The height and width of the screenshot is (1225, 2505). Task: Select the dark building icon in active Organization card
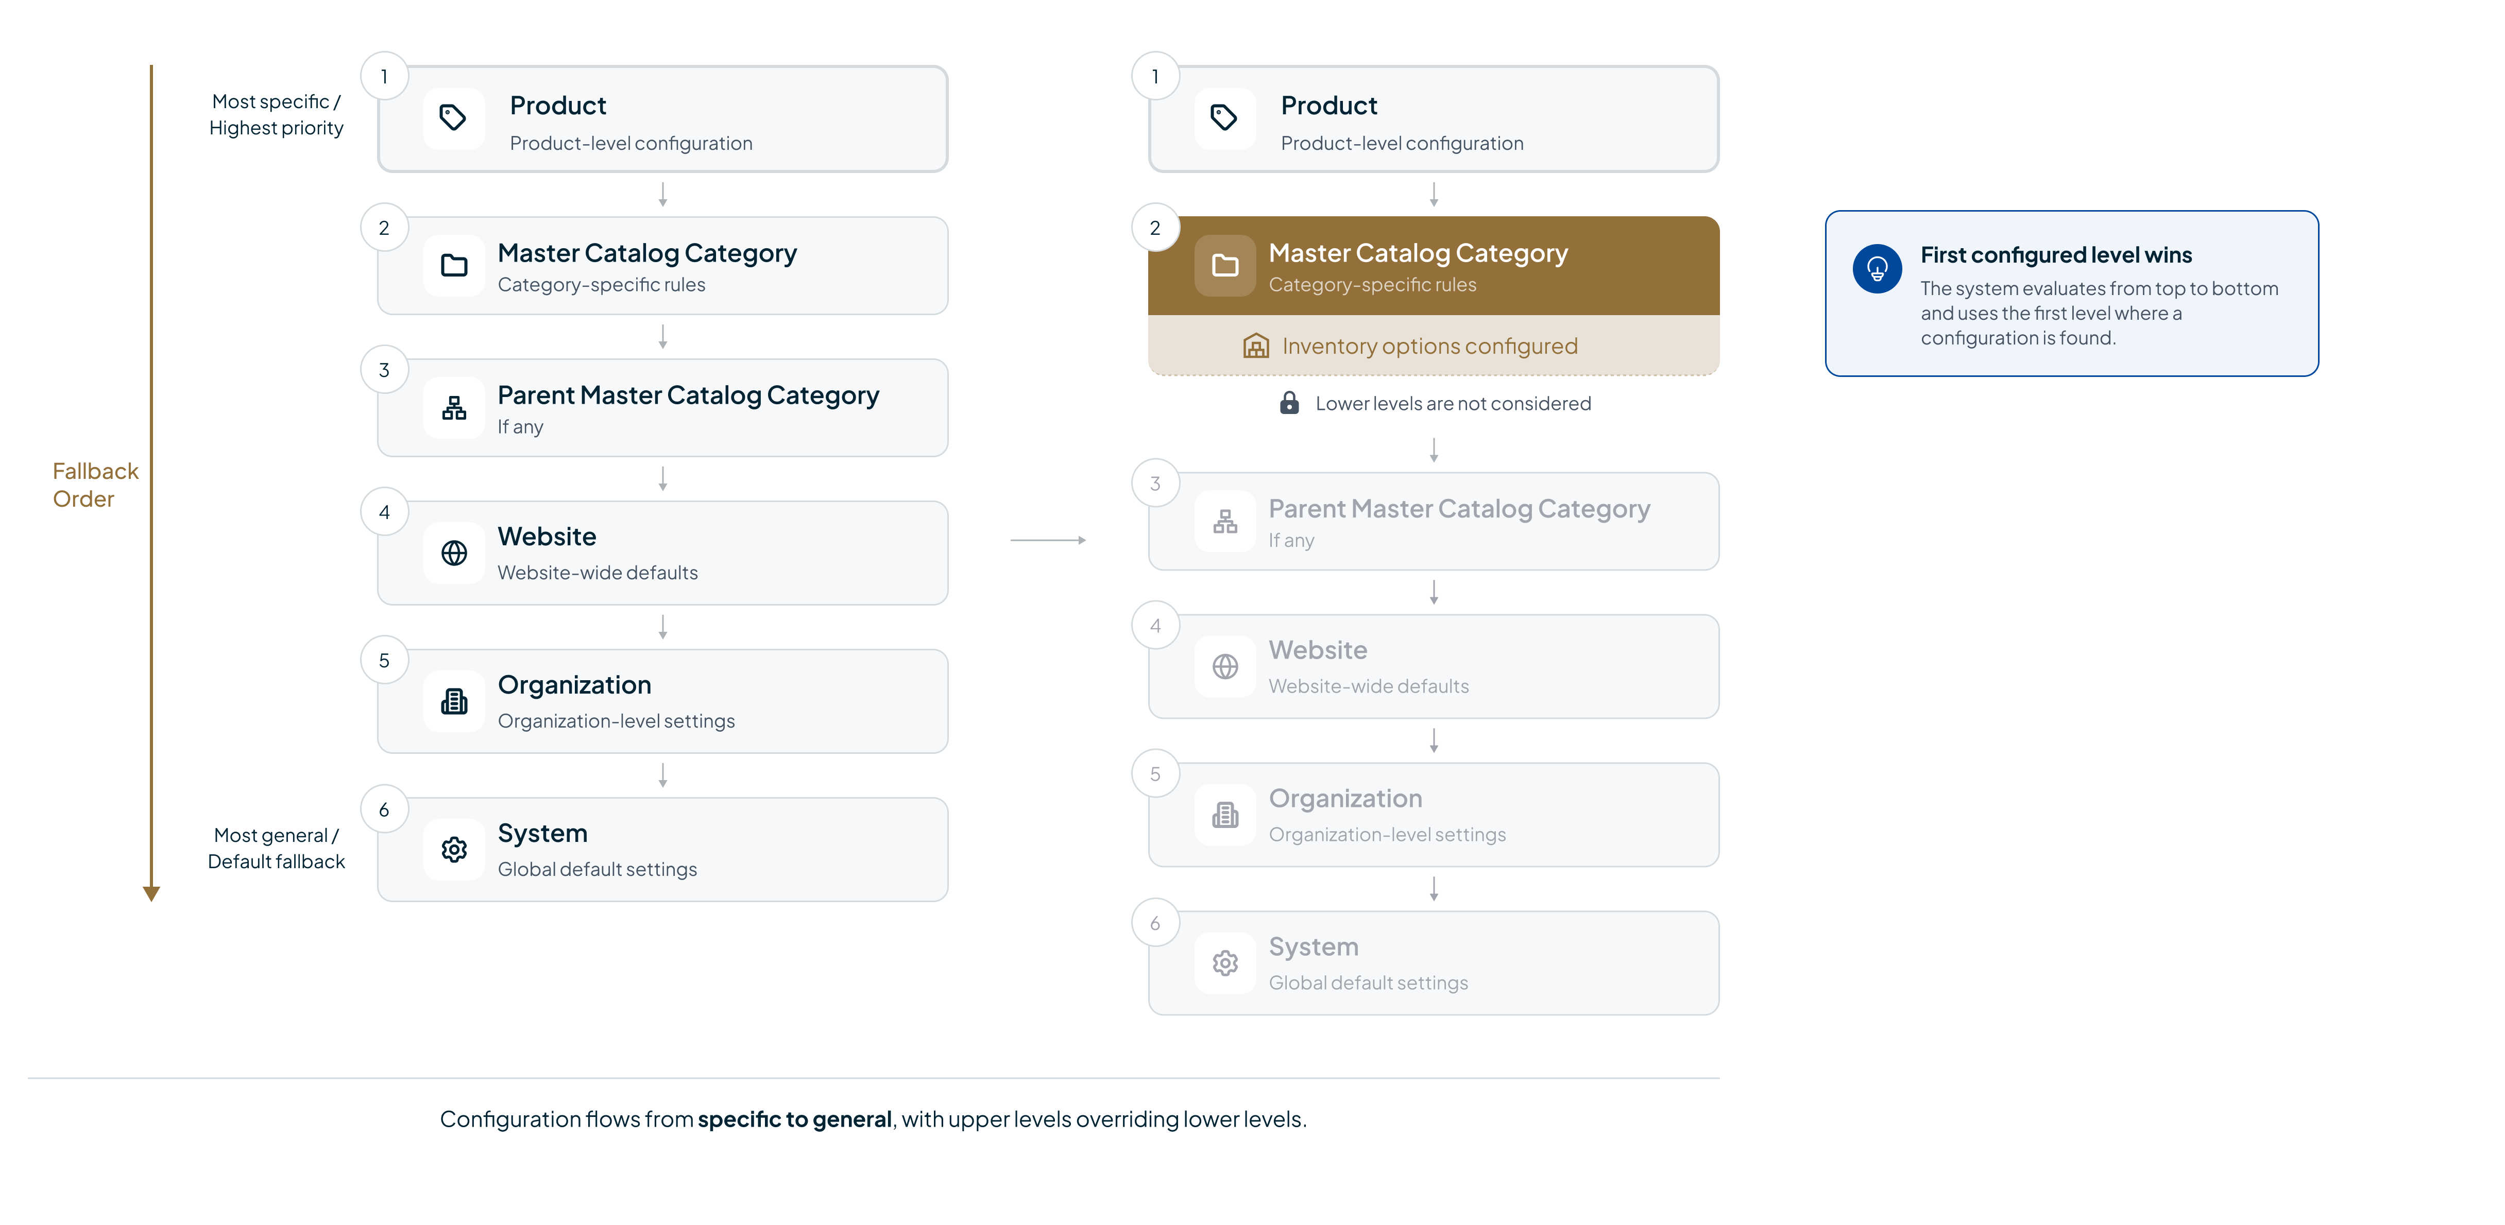point(454,701)
